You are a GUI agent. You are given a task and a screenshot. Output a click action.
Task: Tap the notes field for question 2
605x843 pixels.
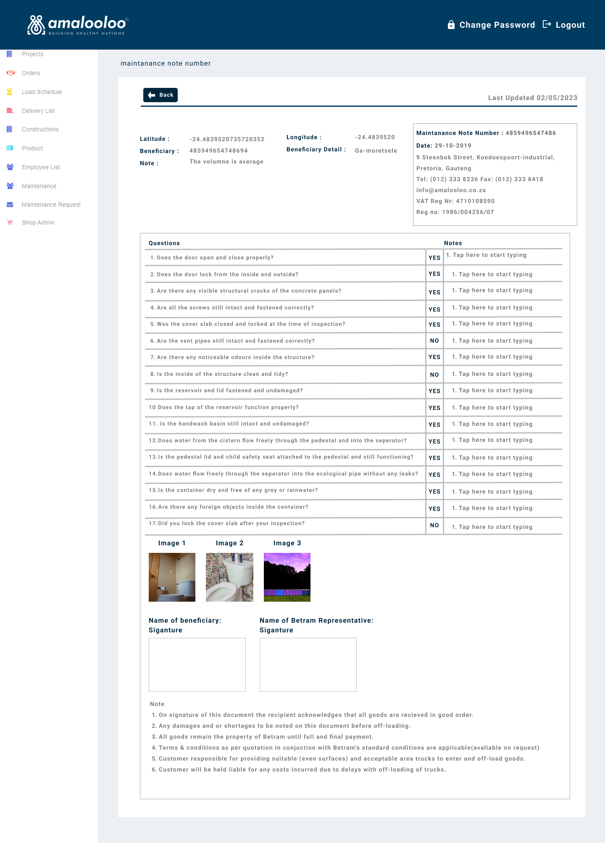click(x=503, y=274)
